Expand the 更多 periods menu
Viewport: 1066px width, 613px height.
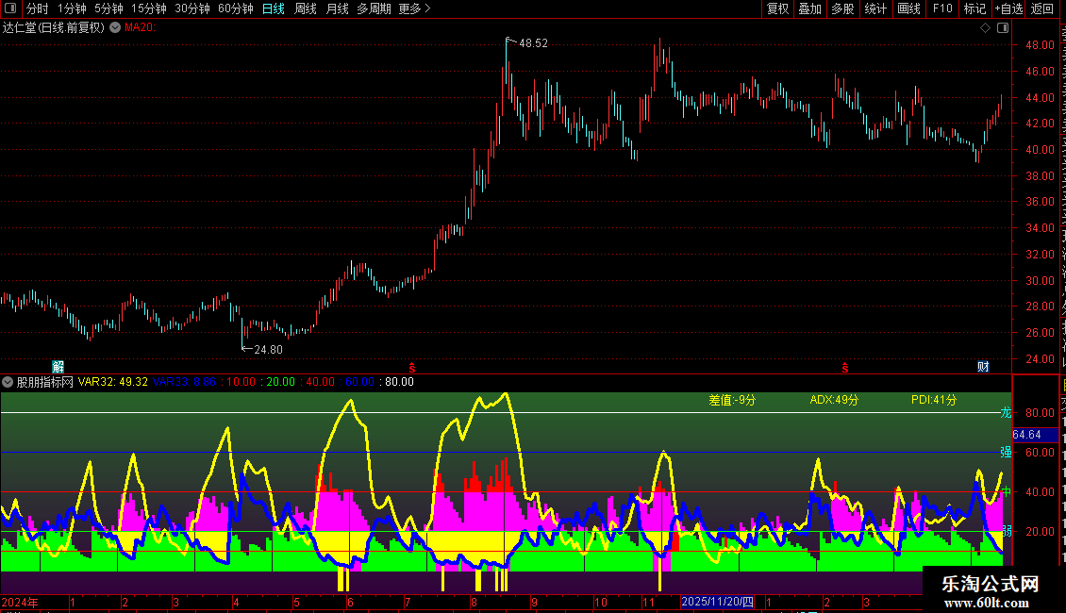414,8
